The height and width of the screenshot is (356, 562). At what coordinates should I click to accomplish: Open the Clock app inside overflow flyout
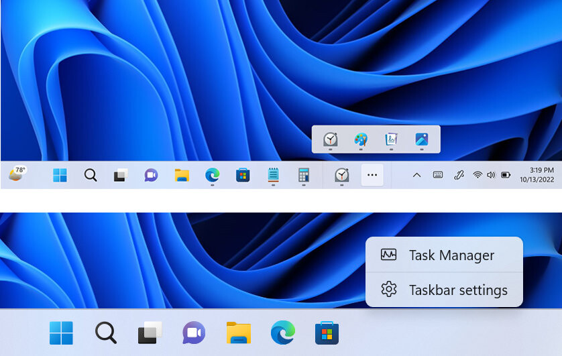tap(331, 139)
